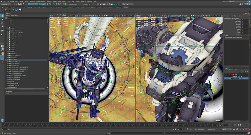Toggle visibility box of the broken_arm layer

(225, 78)
